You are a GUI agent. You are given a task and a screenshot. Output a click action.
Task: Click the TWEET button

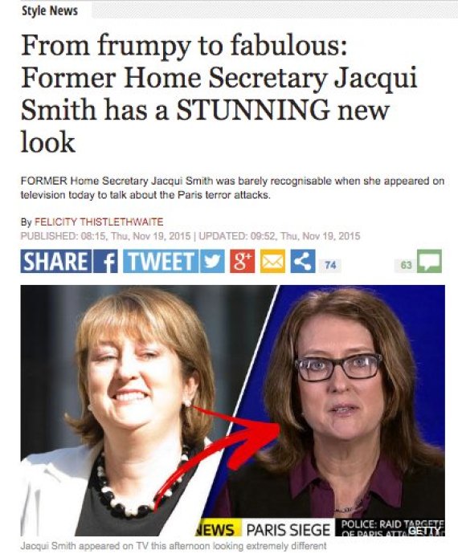point(161,262)
